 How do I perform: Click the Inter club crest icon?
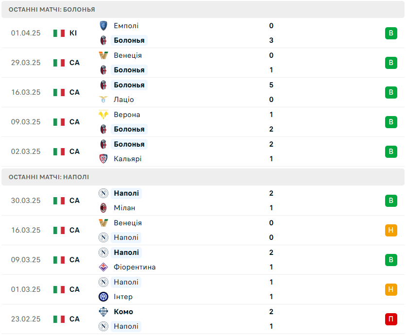[103, 297]
